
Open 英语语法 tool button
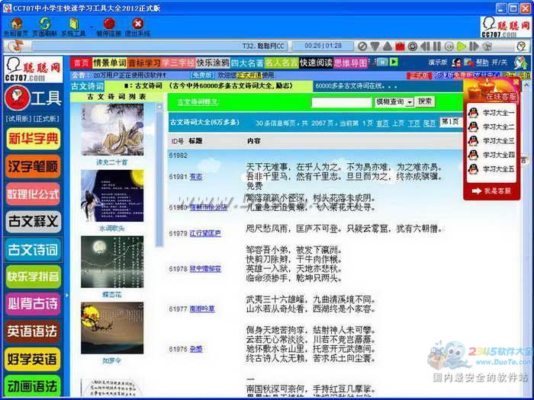(x=34, y=331)
